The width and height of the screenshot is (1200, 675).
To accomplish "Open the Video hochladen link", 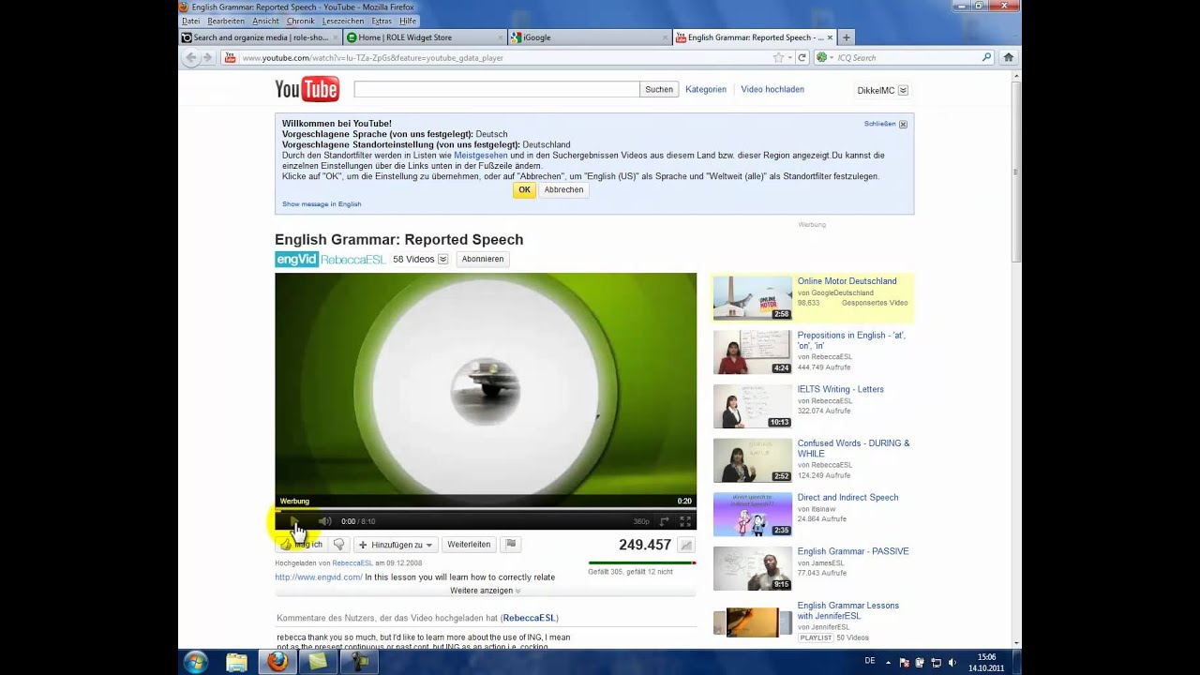I will [x=772, y=89].
